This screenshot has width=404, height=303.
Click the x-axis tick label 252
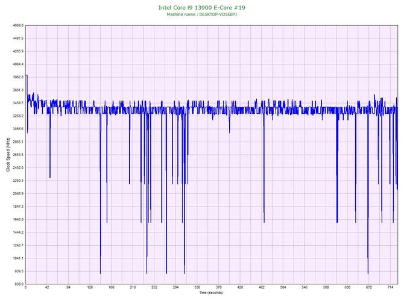[154, 287]
